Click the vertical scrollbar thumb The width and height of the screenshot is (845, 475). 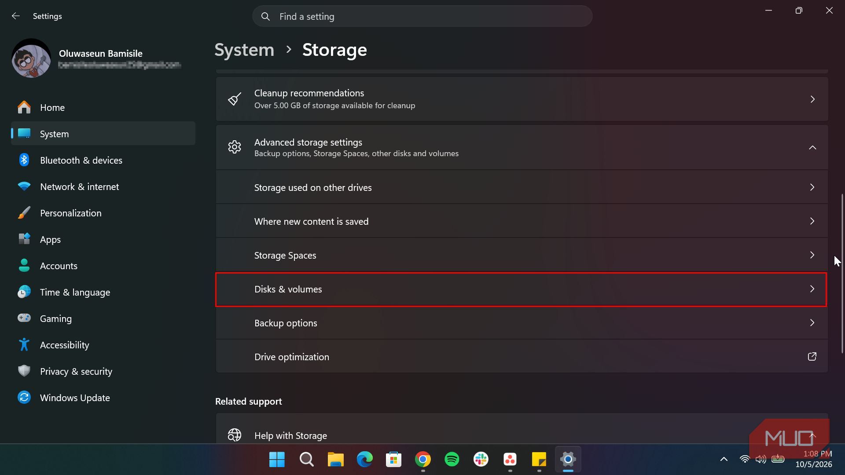842,273
